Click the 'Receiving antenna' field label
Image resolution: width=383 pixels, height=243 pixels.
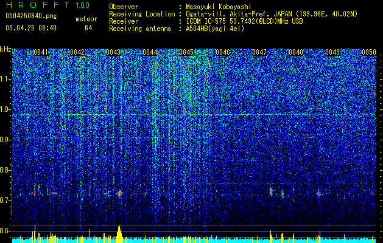(x=140, y=29)
